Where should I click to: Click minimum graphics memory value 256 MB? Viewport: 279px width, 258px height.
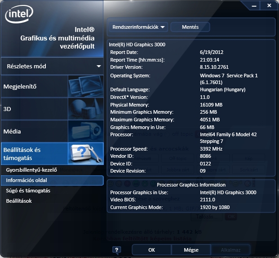208,112
